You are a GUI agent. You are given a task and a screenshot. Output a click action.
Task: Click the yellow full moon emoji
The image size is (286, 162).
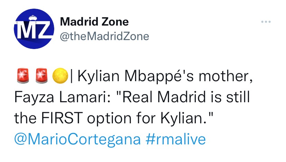tap(60, 77)
